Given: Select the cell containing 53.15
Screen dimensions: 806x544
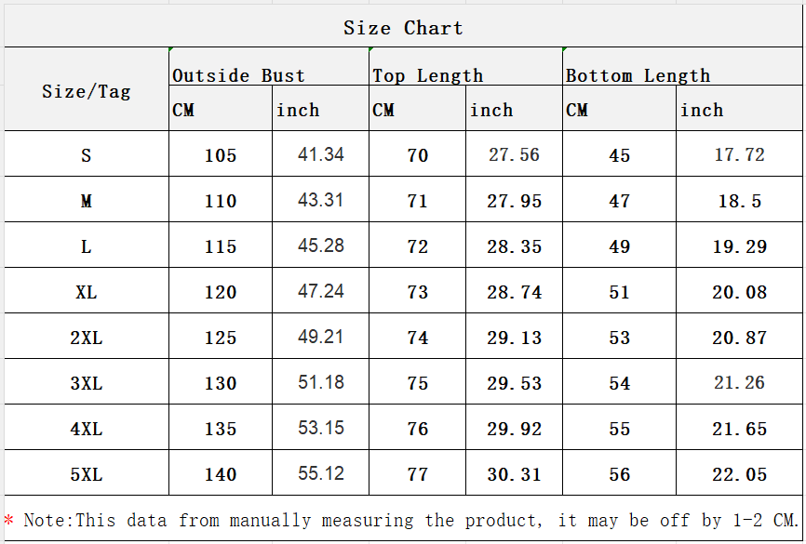Looking at the screenshot, I should point(320,428).
